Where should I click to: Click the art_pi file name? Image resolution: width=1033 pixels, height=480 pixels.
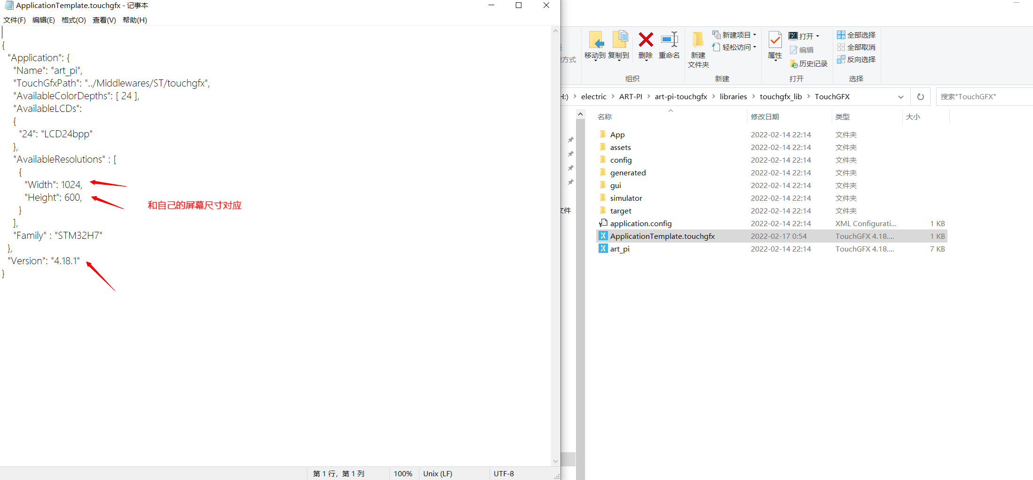click(620, 249)
